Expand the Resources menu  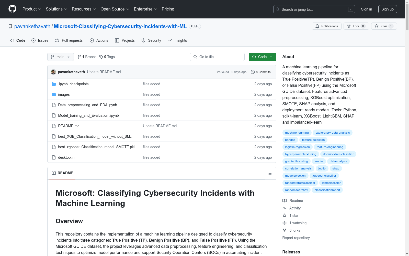pyautogui.click(x=84, y=9)
